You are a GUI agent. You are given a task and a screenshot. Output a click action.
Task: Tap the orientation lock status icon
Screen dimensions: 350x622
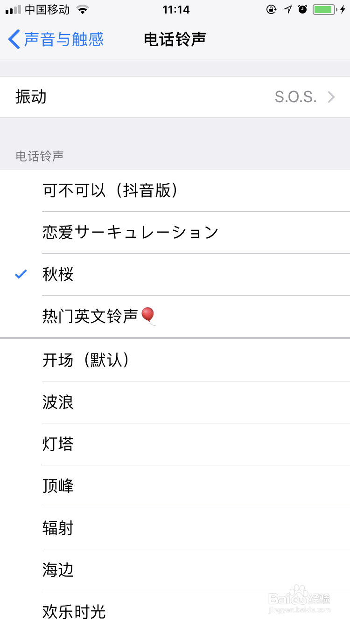(272, 9)
